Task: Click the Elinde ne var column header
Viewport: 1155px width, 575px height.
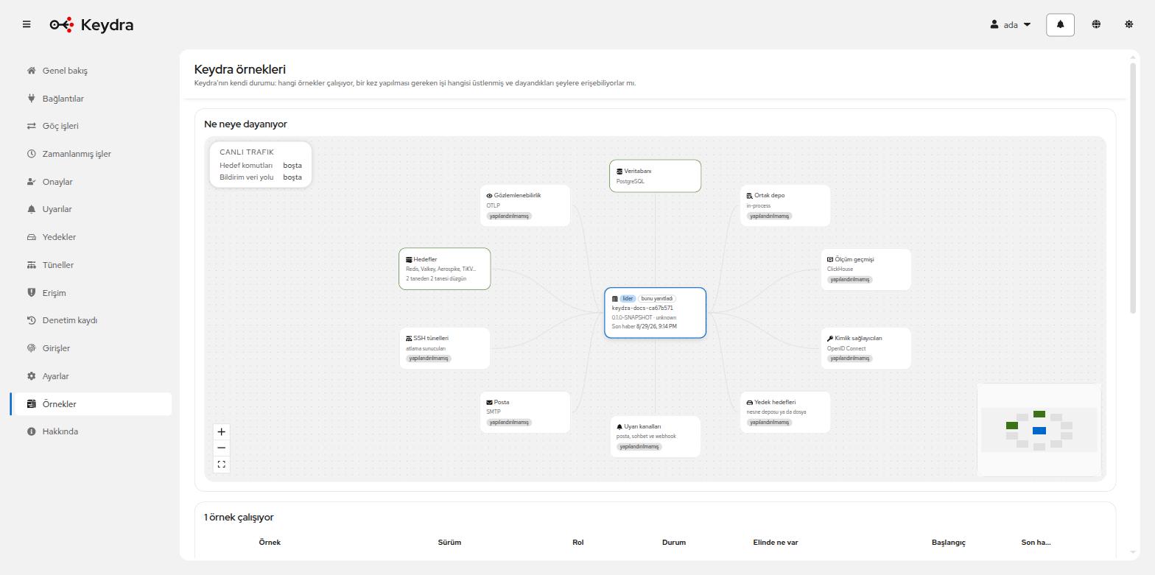Action: pos(776,543)
